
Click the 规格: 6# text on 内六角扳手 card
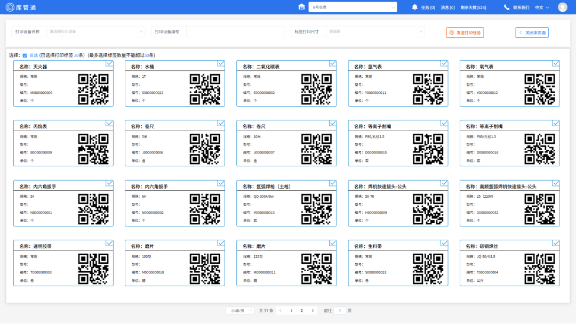139,197
